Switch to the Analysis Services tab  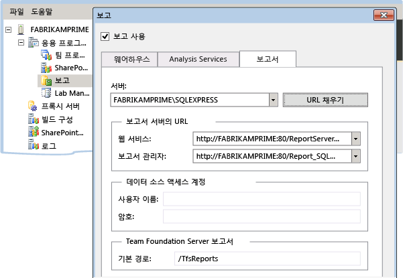click(198, 60)
